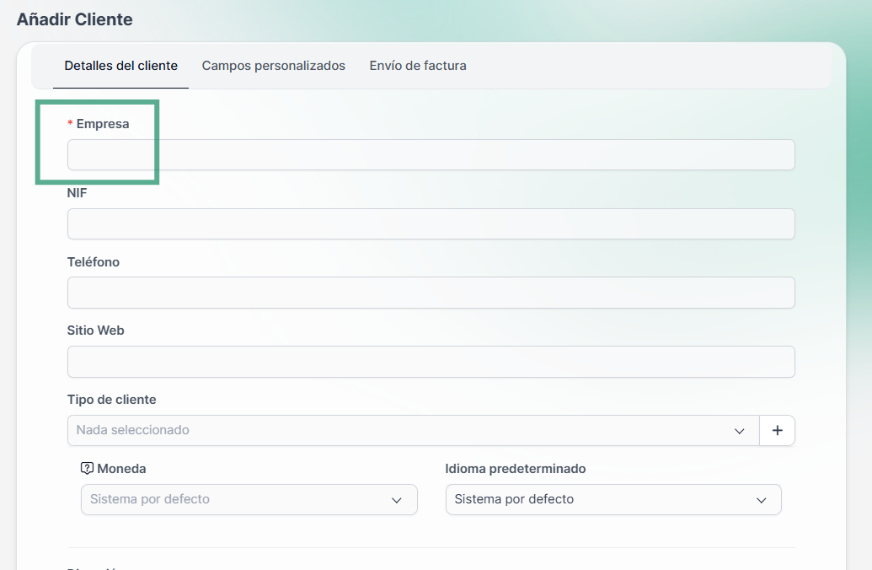The height and width of the screenshot is (570, 872).
Task: Click the Añadir Cliente page heading
Action: (x=75, y=19)
